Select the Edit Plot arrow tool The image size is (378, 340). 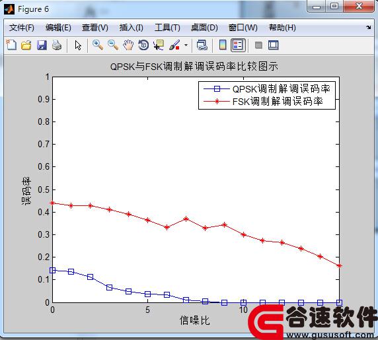tap(78, 45)
